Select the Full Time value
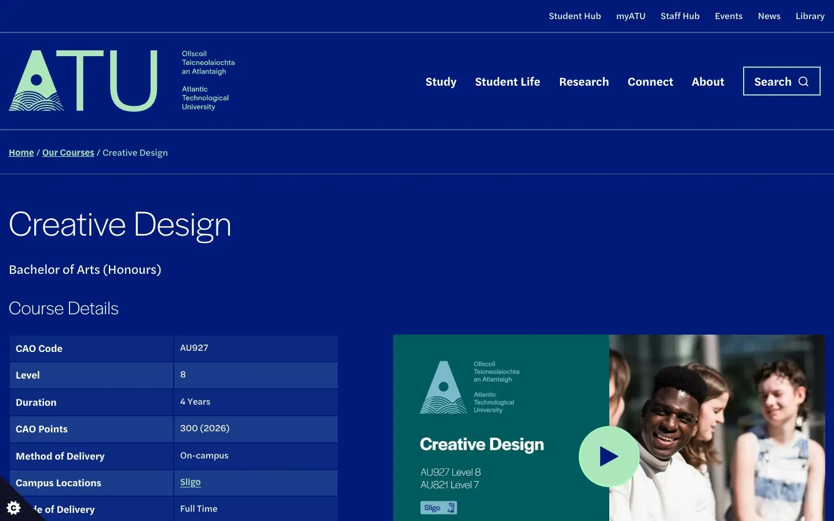The height and width of the screenshot is (521, 834). [x=199, y=509]
